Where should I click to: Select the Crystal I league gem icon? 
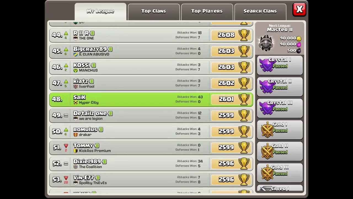266,66
